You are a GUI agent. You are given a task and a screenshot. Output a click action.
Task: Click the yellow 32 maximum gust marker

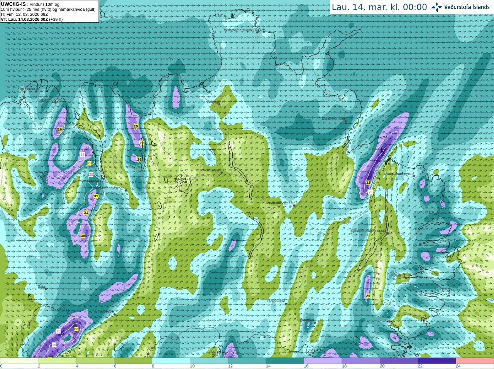(x=368, y=183)
